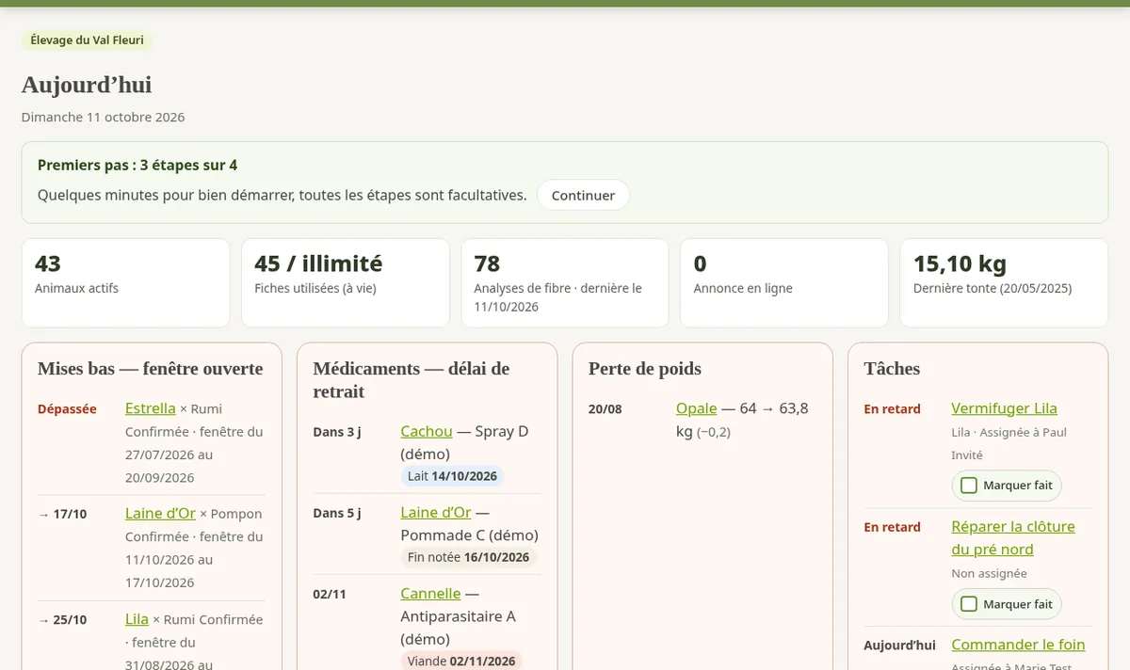The height and width of the screenshot is (670, 1130).
Task: Click the Aujourd'hui label beside Commander le foin
Action: pyautogui.click(x=900, y=646)
